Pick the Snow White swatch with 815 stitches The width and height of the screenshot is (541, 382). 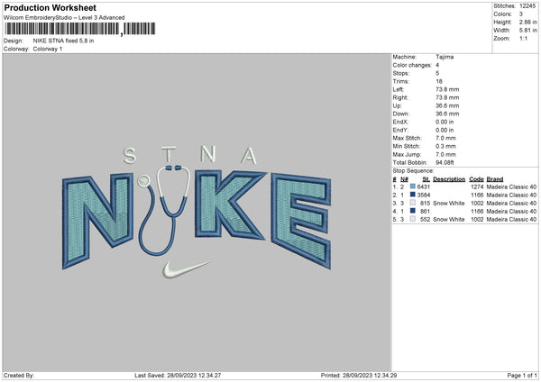[x=414, y=203]
